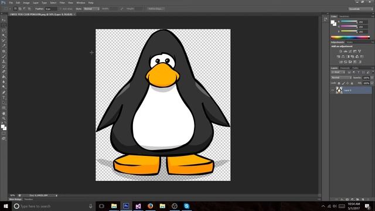Select the Blur tool
Viewport: 375px width, 211px height.
[x=4, y=82]
